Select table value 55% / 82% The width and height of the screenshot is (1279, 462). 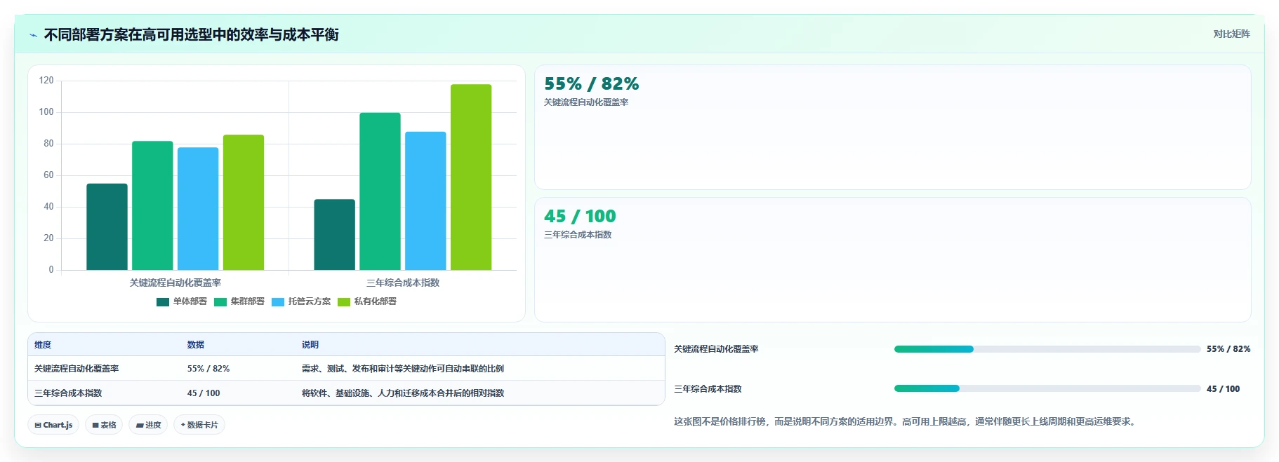(208, 369)
